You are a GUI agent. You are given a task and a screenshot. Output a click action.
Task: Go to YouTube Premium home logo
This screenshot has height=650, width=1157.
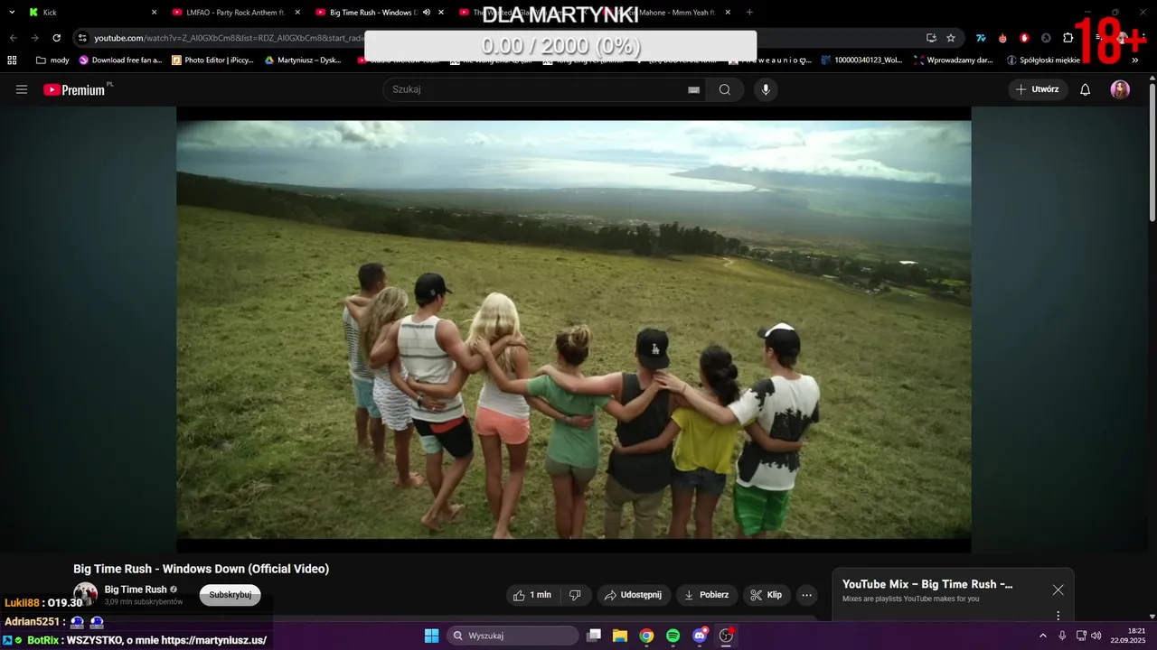[77, 89]
